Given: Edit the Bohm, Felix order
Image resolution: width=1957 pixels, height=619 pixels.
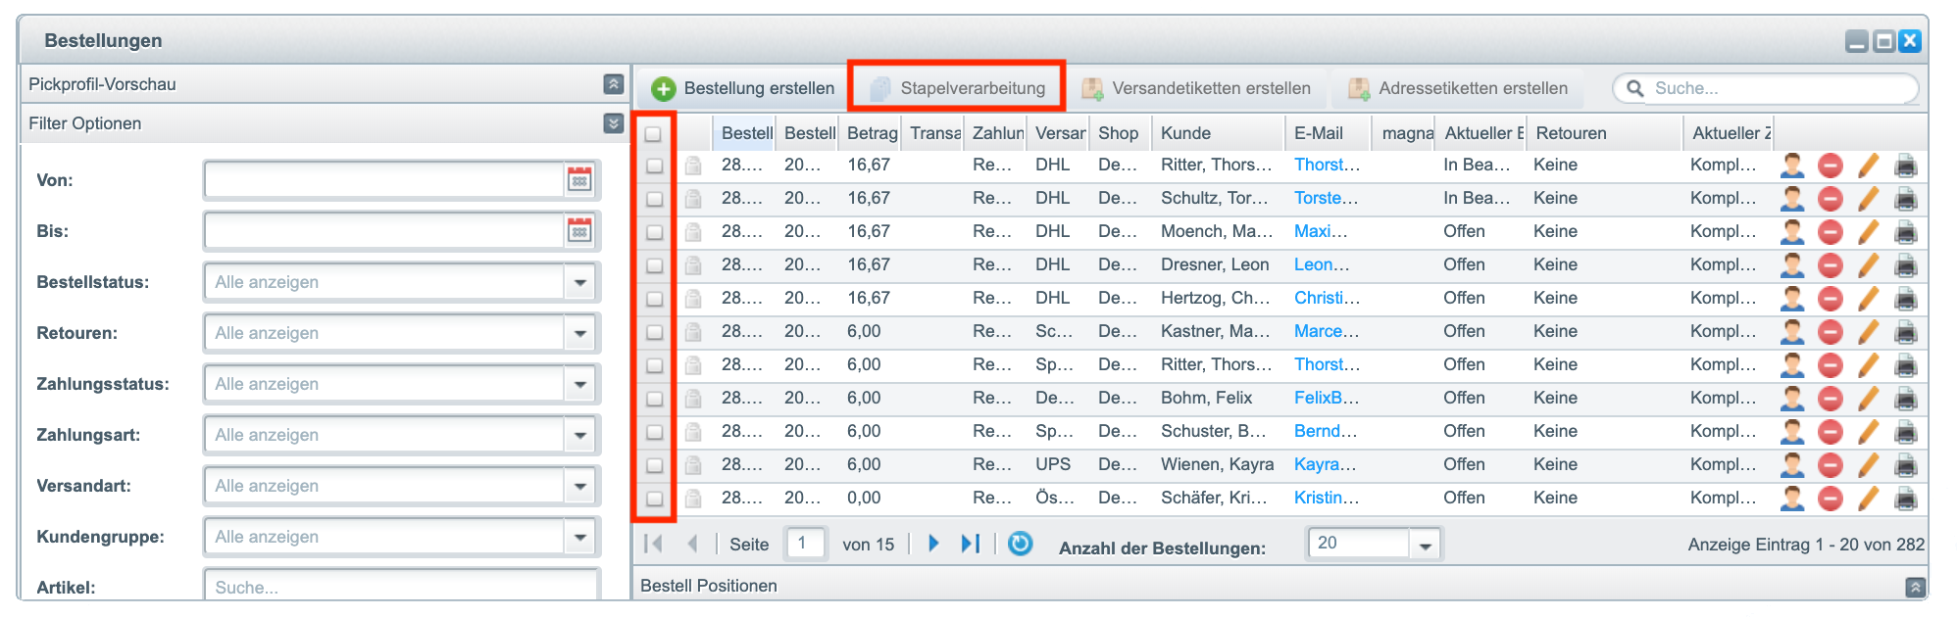Looking at the screenshot, I should click(1868, 399).
